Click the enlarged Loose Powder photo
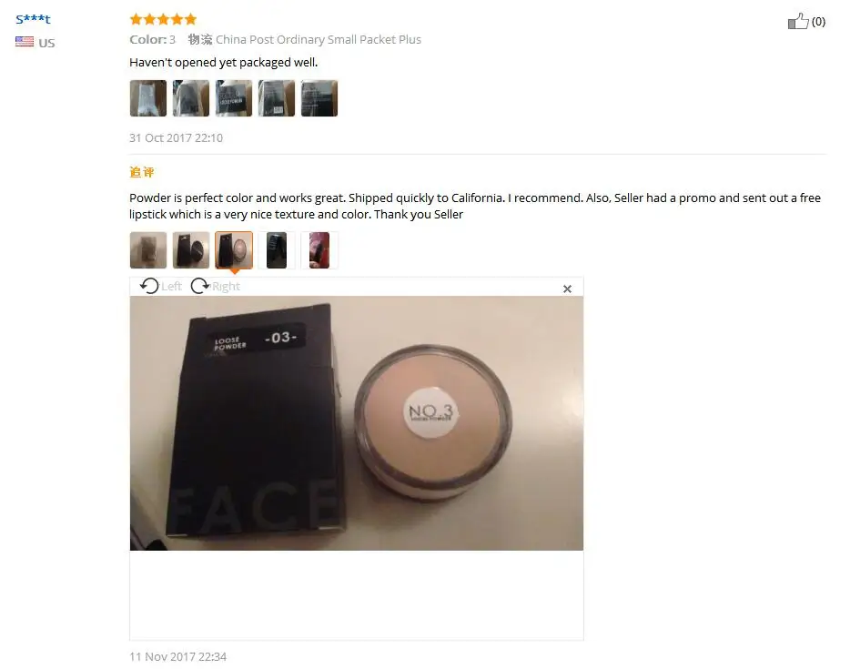This screenshot has width=850, height=669. coord(357,423)
